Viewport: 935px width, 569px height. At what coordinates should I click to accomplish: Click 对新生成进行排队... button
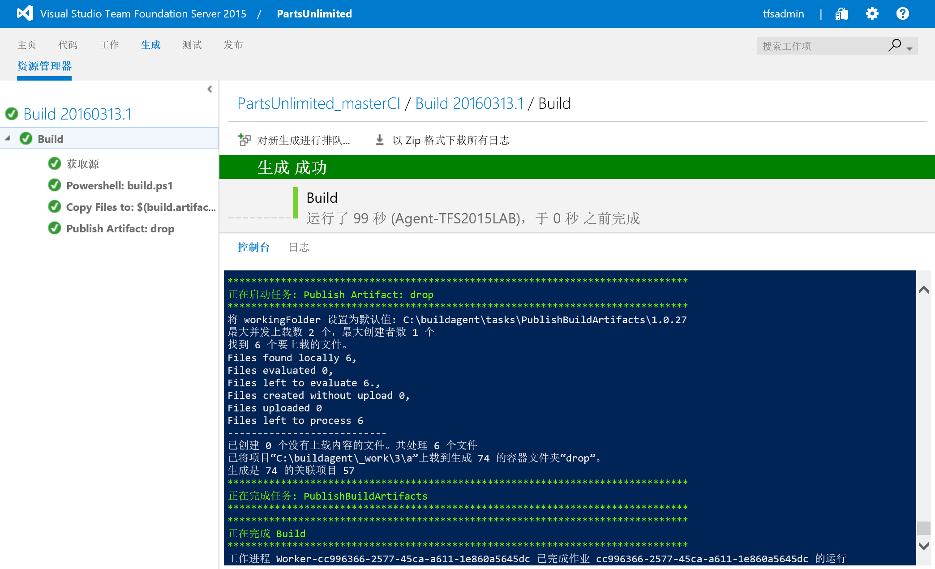[x=303, y=140]
